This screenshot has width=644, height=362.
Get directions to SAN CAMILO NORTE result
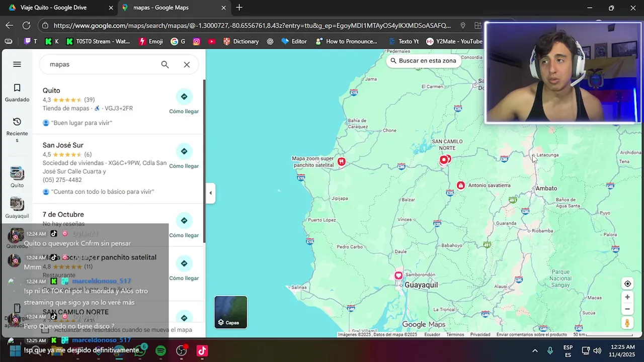(x=184, y=318)
